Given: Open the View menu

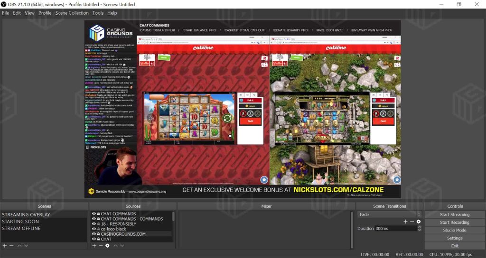Looking at the screenshot, I should point(29,13).
